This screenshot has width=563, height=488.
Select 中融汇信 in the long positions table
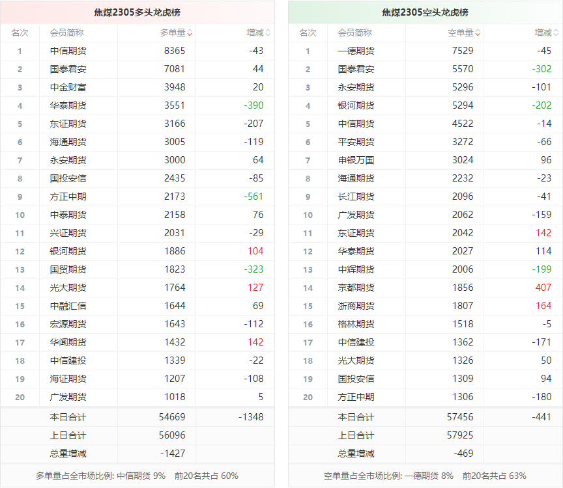click(x=68, y=306)
